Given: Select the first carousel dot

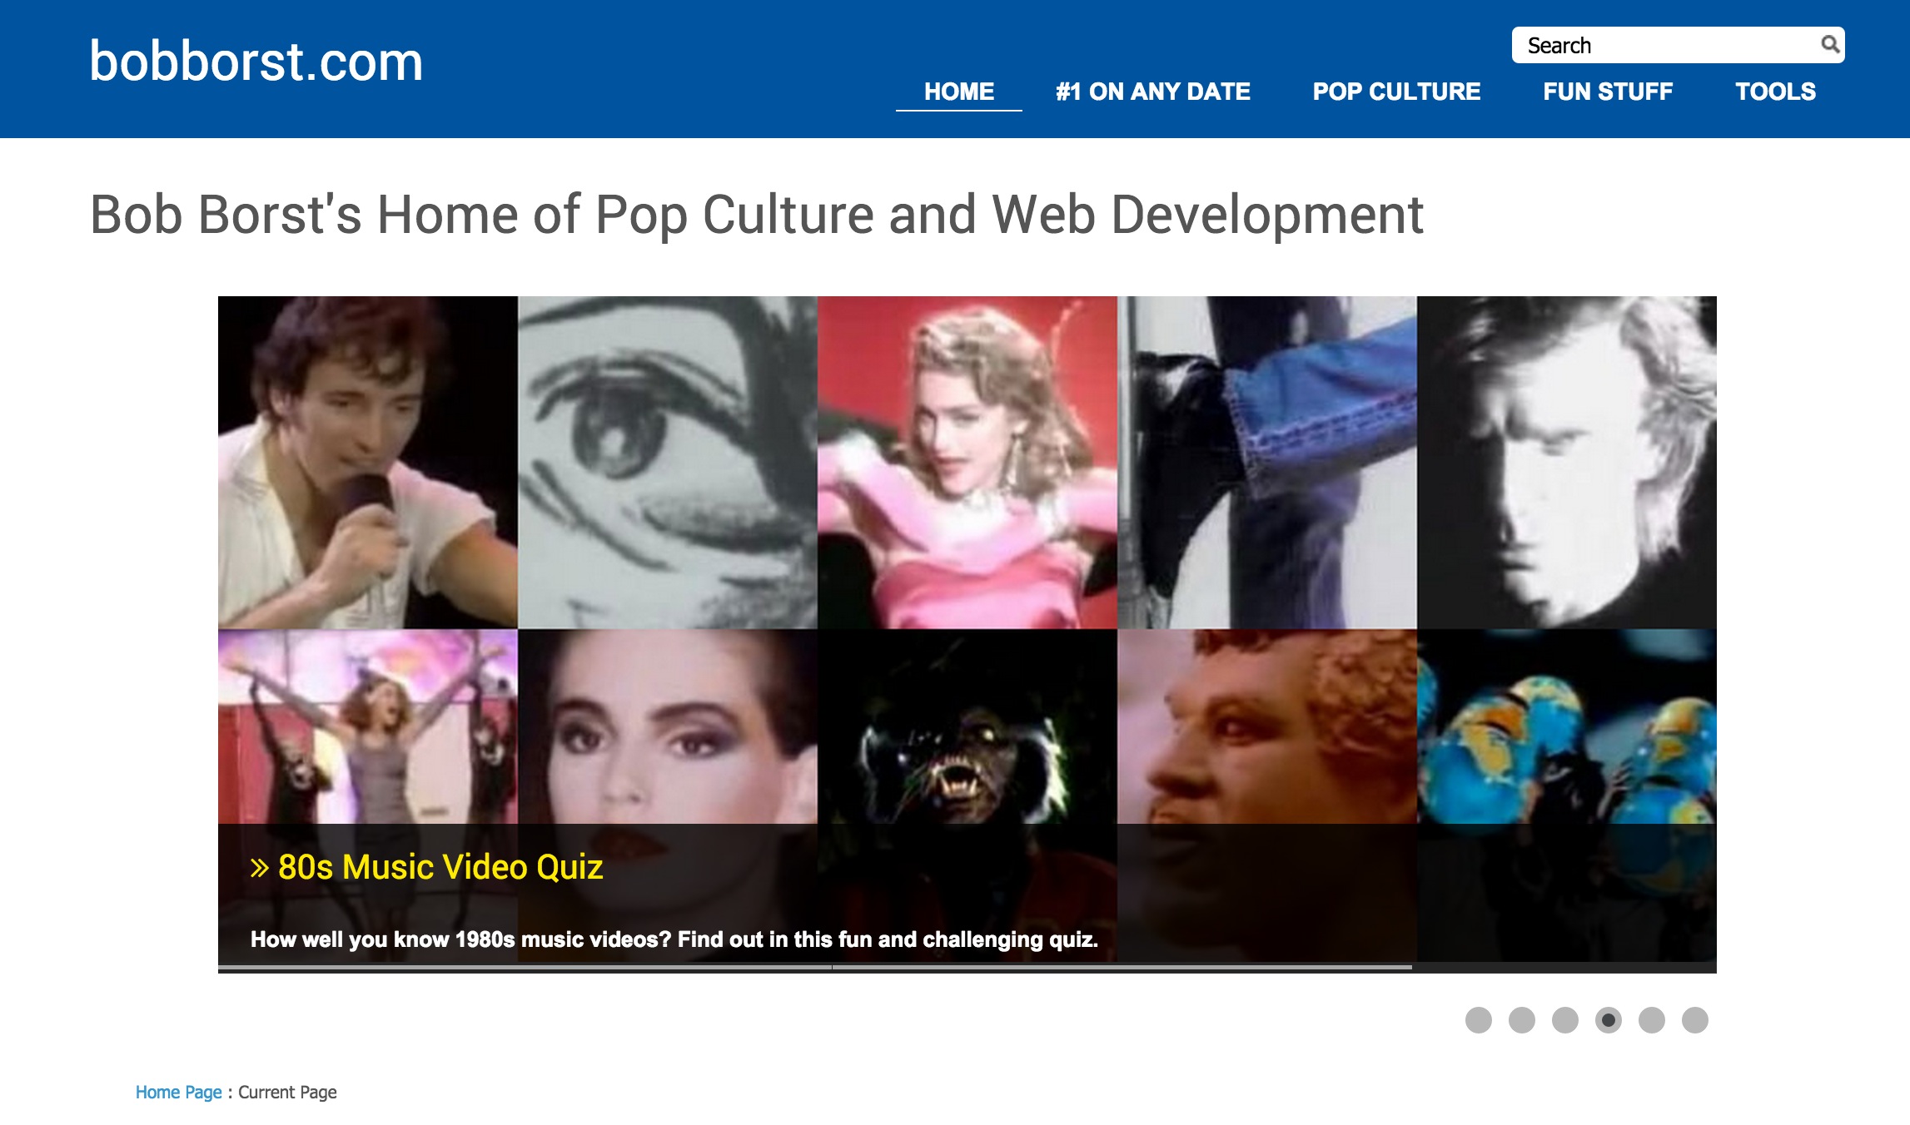Looking at the screenshot, I should (x=1479, y=1020).
